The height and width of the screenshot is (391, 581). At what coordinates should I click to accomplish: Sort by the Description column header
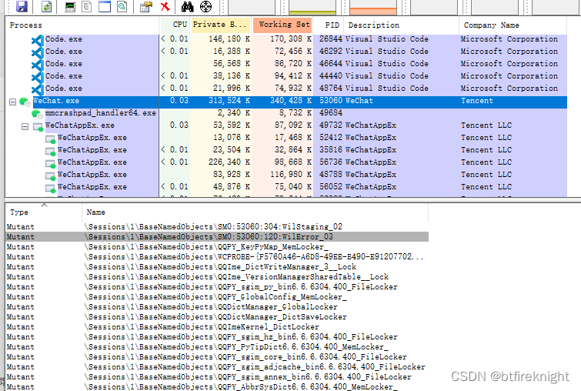tap(401, 25)
